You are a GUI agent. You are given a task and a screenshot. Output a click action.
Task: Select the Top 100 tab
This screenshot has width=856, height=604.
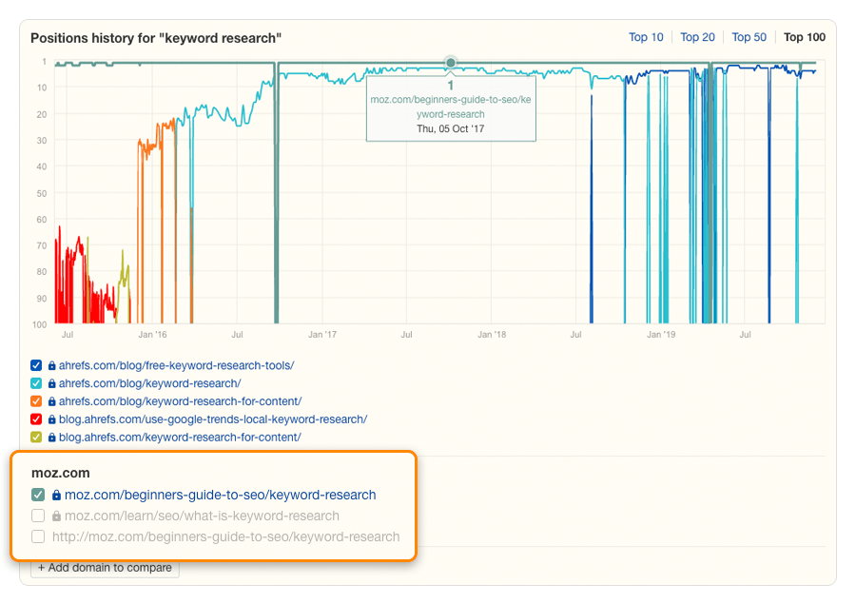point(804,37)
